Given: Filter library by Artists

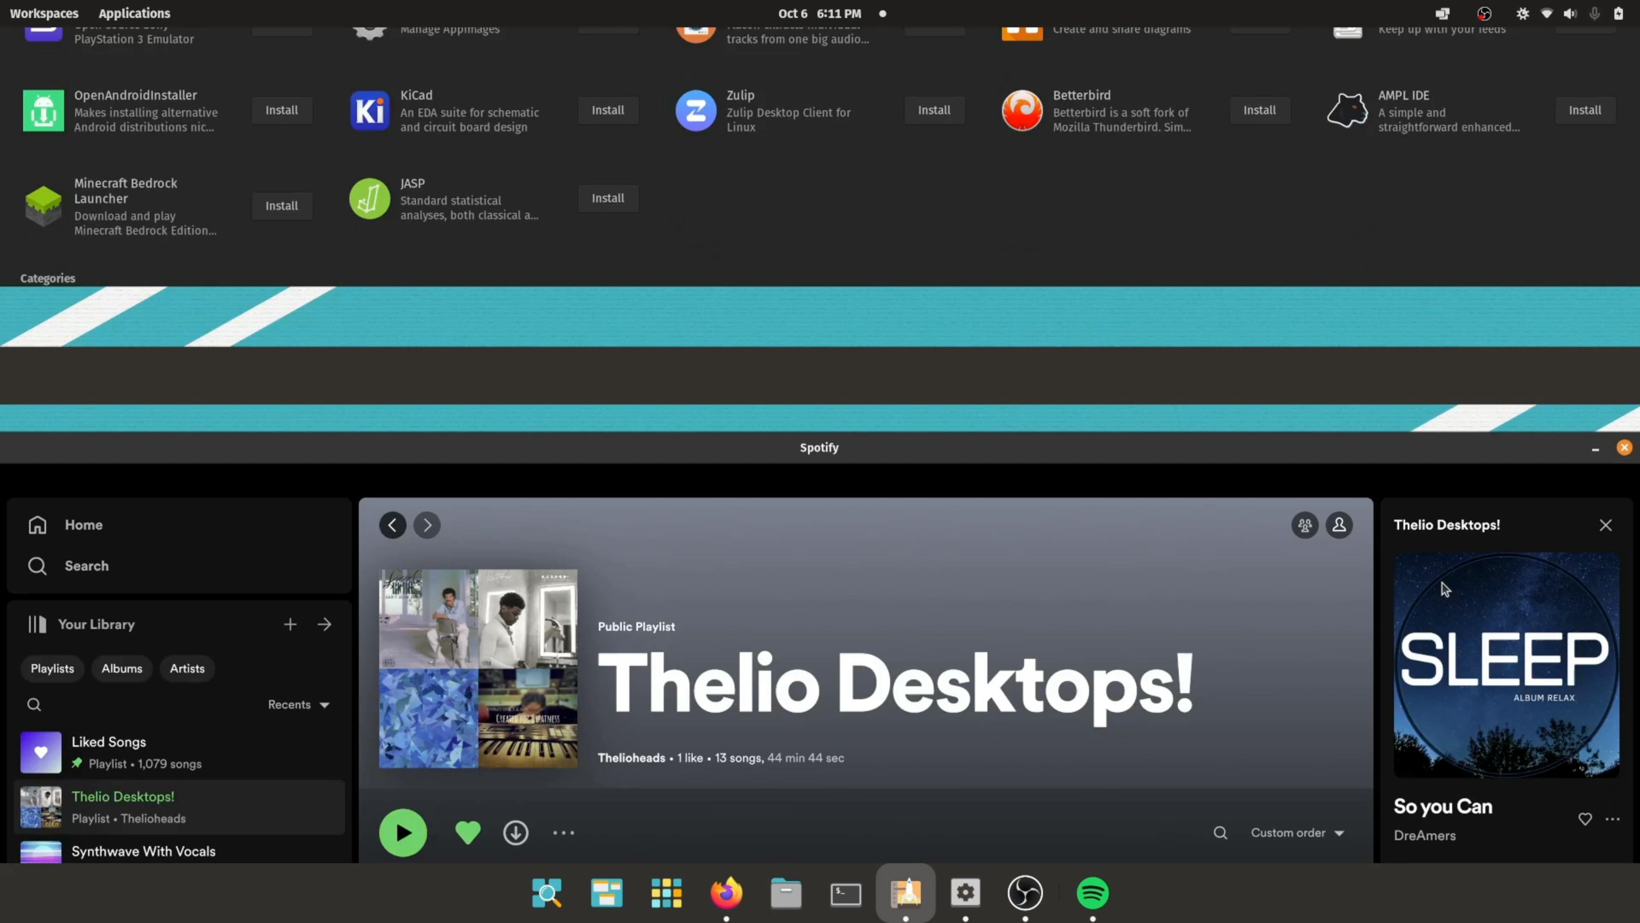Looking at the screenshot, I should pyautogui.click(x=187, y=668).
